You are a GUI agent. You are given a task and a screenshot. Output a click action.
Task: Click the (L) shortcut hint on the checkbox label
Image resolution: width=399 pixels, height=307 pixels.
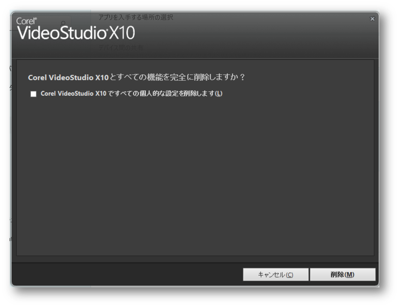coord(219,94)
